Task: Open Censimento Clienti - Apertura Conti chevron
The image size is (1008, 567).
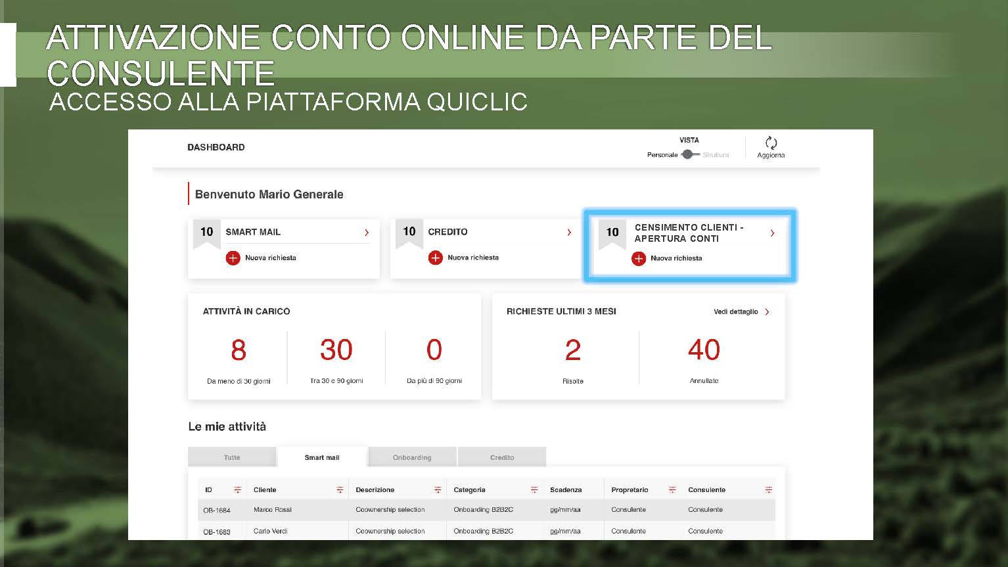Action: point(772,233)
